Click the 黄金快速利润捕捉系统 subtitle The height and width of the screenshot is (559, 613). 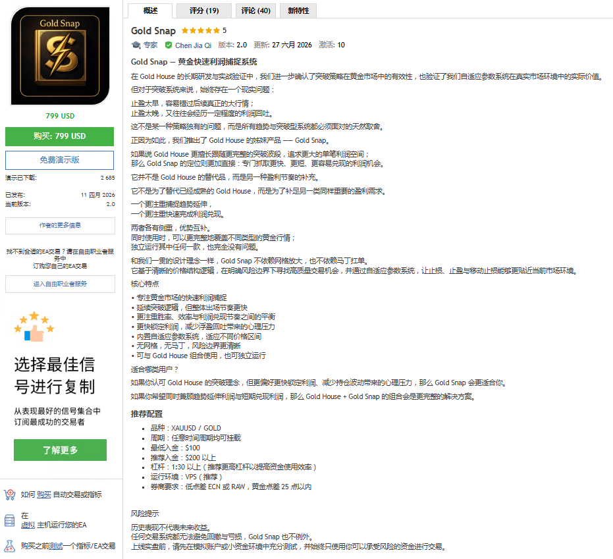pos(217,62)
